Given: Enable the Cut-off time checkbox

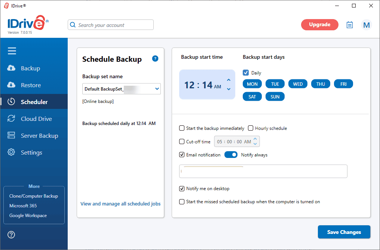Looking at the screenshot, I should pos(182,141).
